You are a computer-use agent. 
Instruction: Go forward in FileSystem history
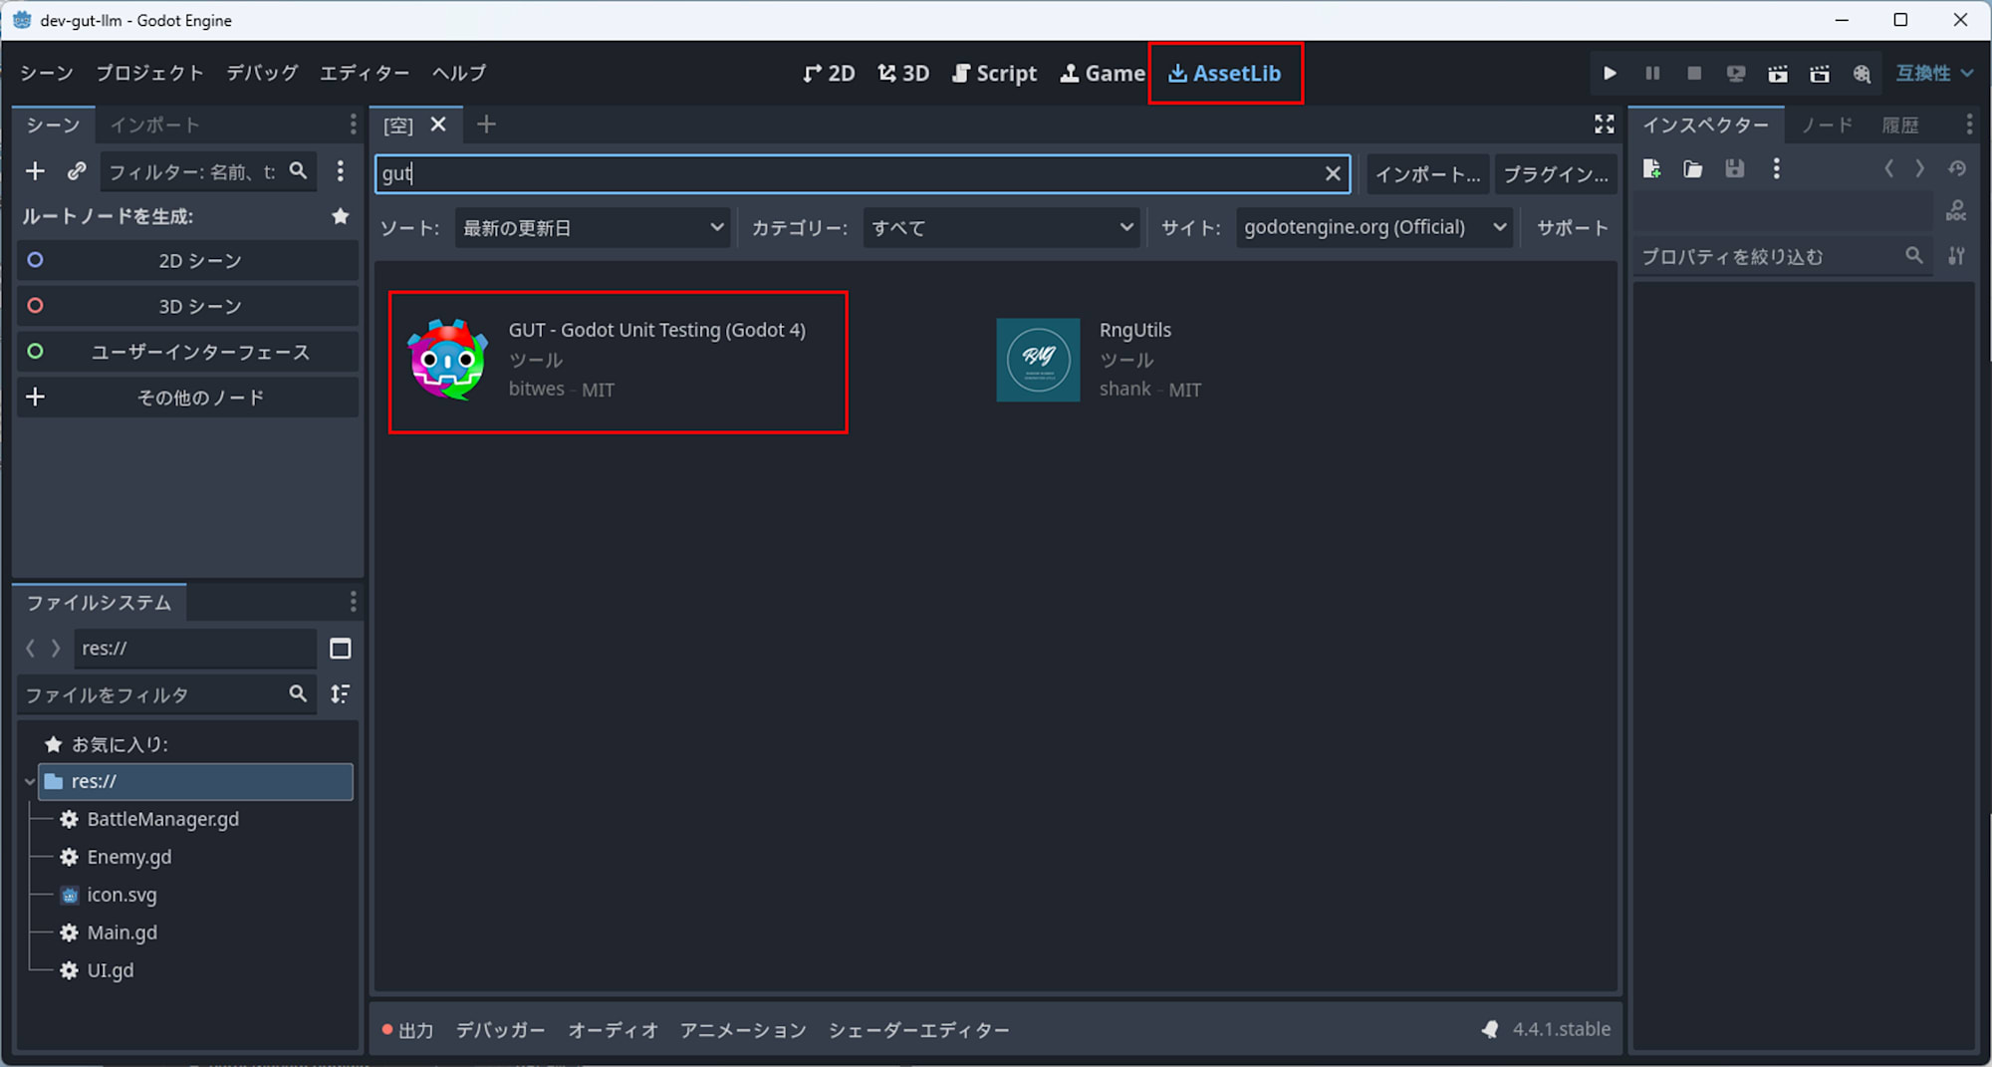(x=56, y=649)
